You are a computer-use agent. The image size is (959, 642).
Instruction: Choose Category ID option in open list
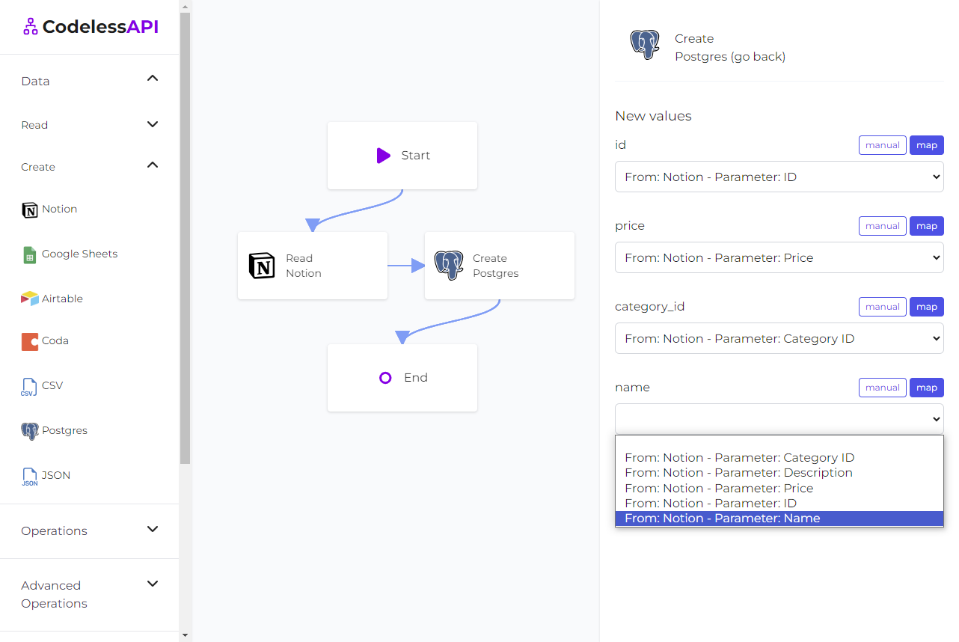click(x=779, y=458)
